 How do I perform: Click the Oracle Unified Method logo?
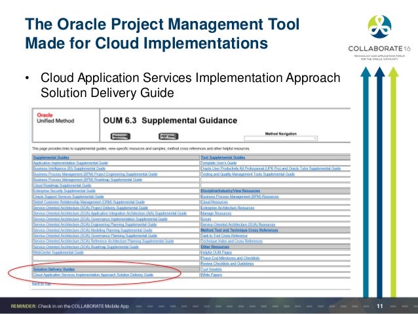[x=56, y=118]
